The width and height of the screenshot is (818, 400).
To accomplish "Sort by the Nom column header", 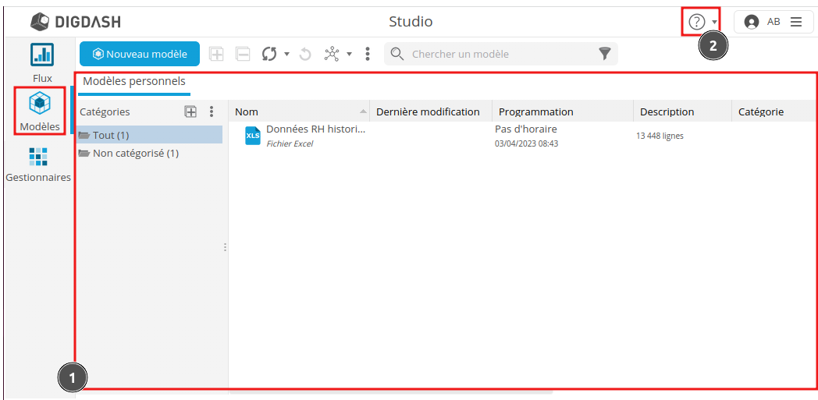I will (x=247, y=112).
